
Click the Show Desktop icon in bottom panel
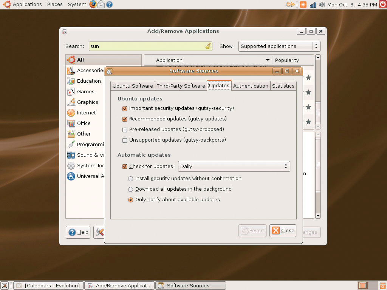pos(5,285)
